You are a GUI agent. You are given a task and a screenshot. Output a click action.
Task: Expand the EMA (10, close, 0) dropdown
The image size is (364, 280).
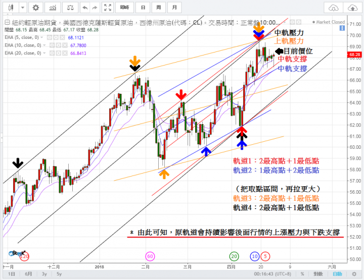44,45
